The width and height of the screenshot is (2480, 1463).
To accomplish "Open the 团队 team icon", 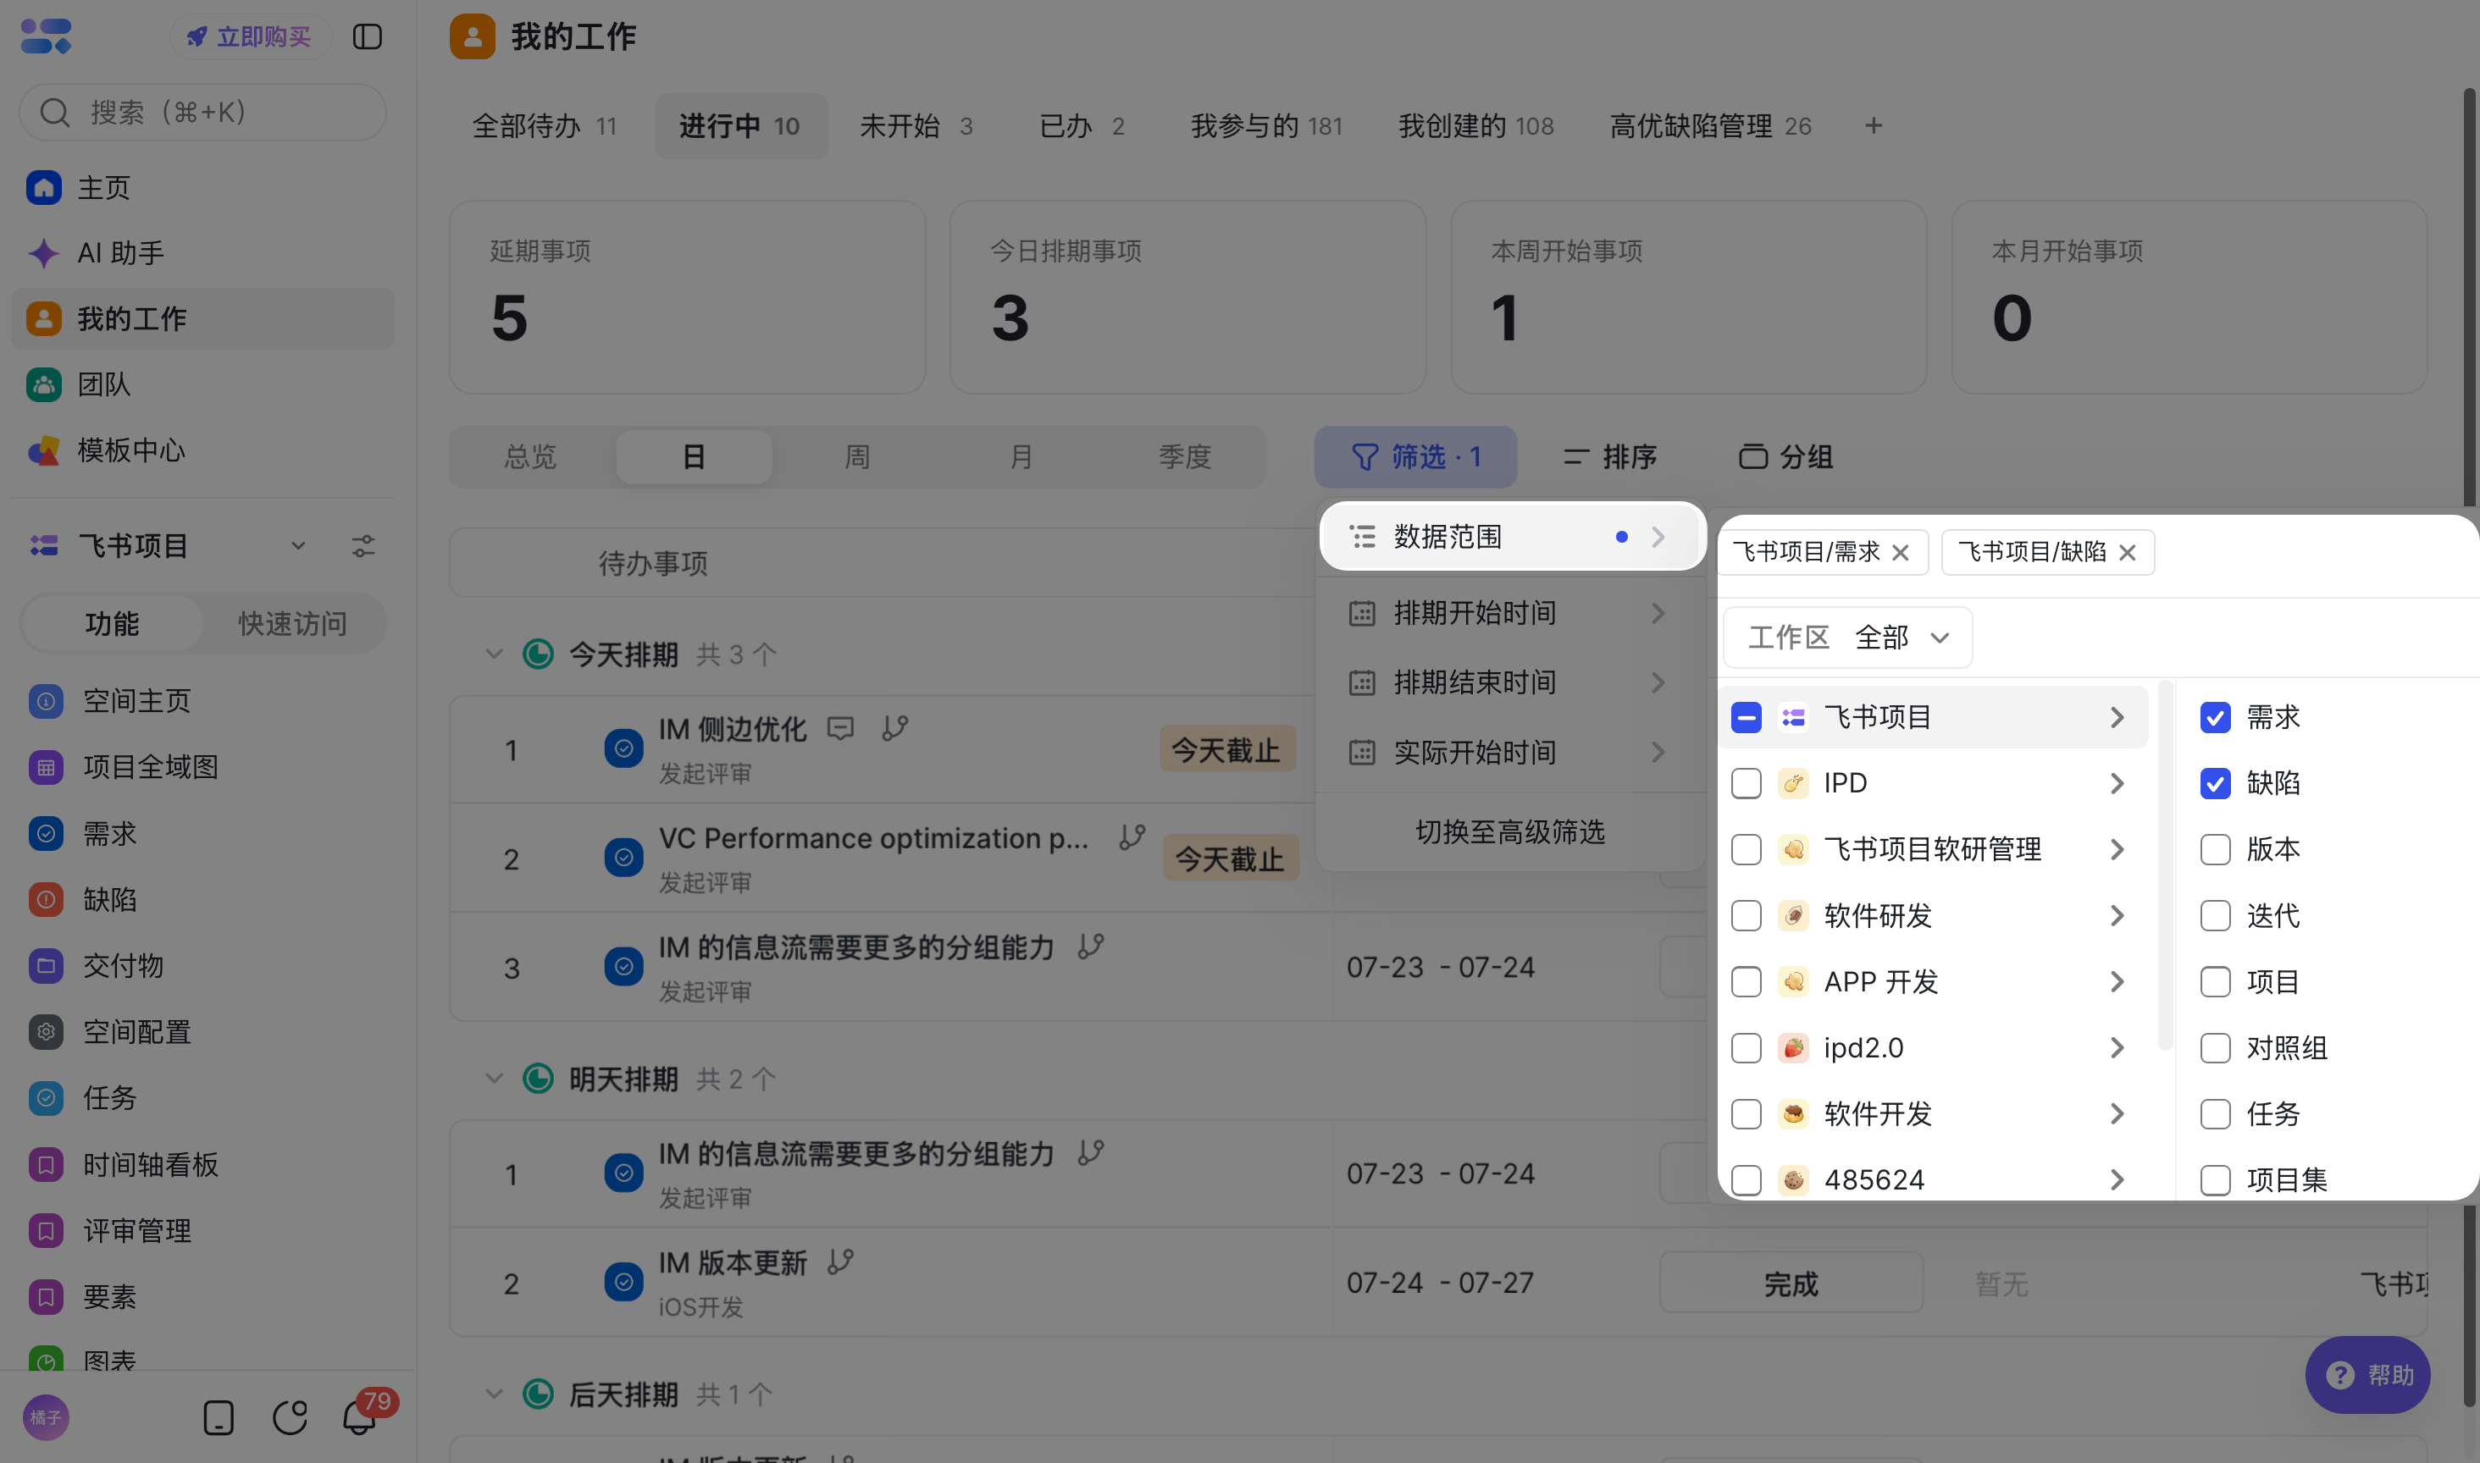I will pos(43,384).
